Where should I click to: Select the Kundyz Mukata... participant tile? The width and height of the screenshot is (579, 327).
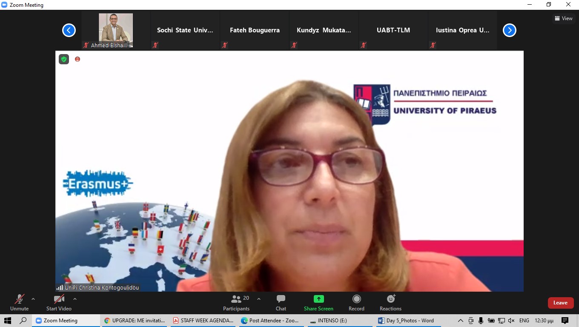coord(324,30)
